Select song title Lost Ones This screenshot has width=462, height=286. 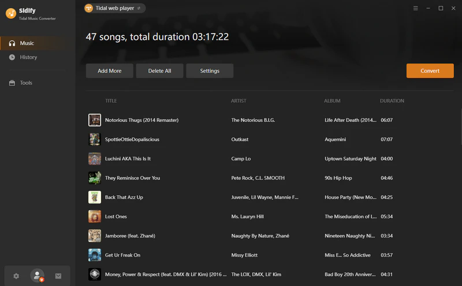(116, 217)
